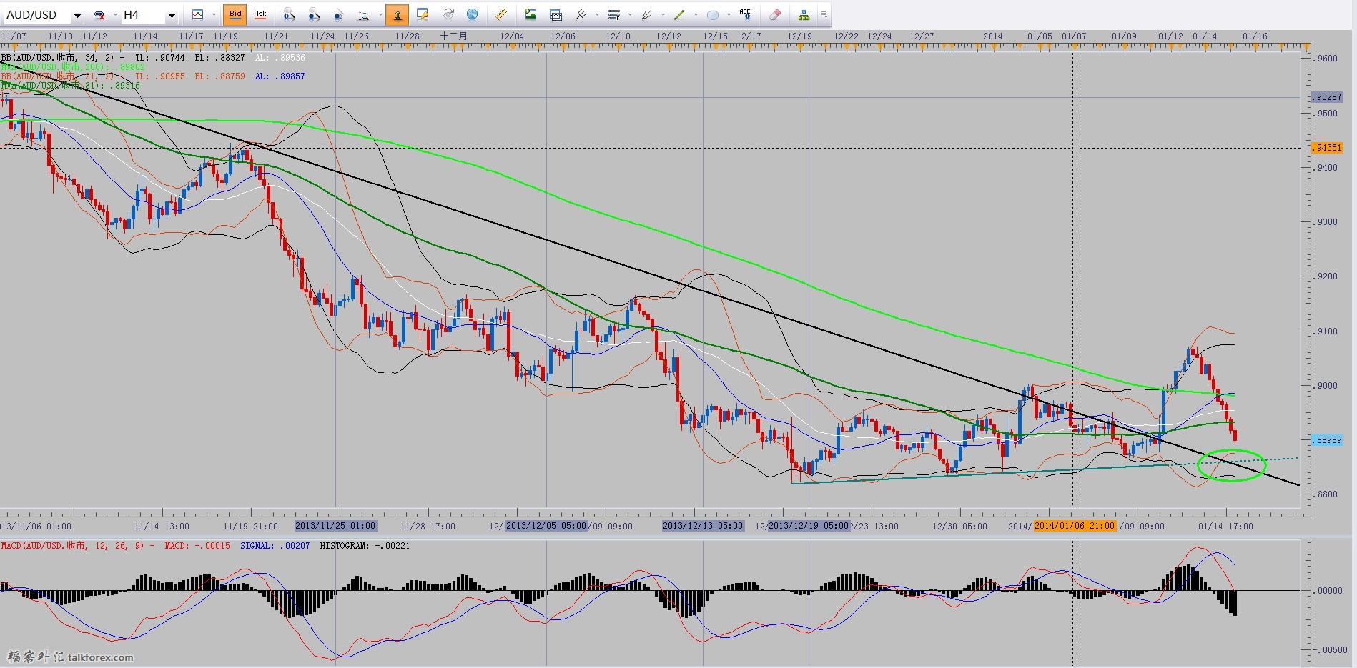Expand the pitchfork tool dropdown arrow
This screenshot has height=668, width=1357.
coord(597,14)
